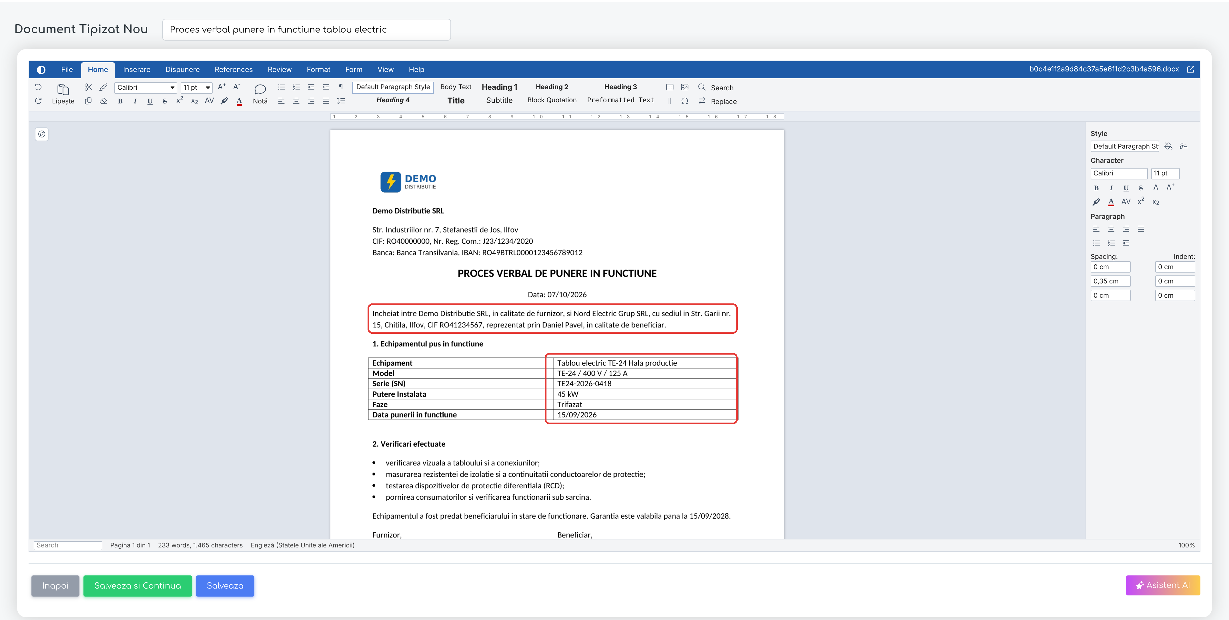Click the Lipește paste button
The width and height of the screenshot is (1229, 620).
tap(63, 94)
